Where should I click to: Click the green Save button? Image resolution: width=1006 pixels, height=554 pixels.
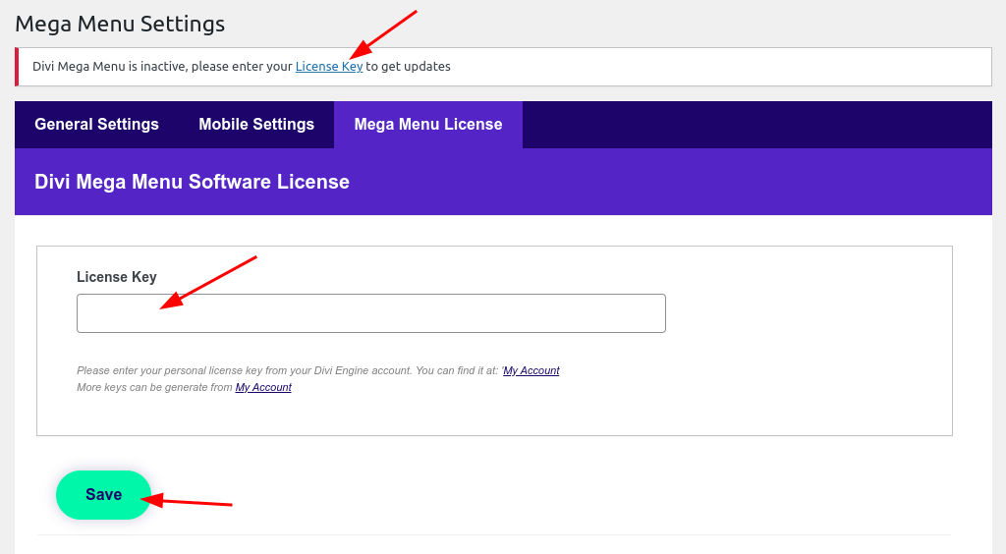tap(103, 494)
